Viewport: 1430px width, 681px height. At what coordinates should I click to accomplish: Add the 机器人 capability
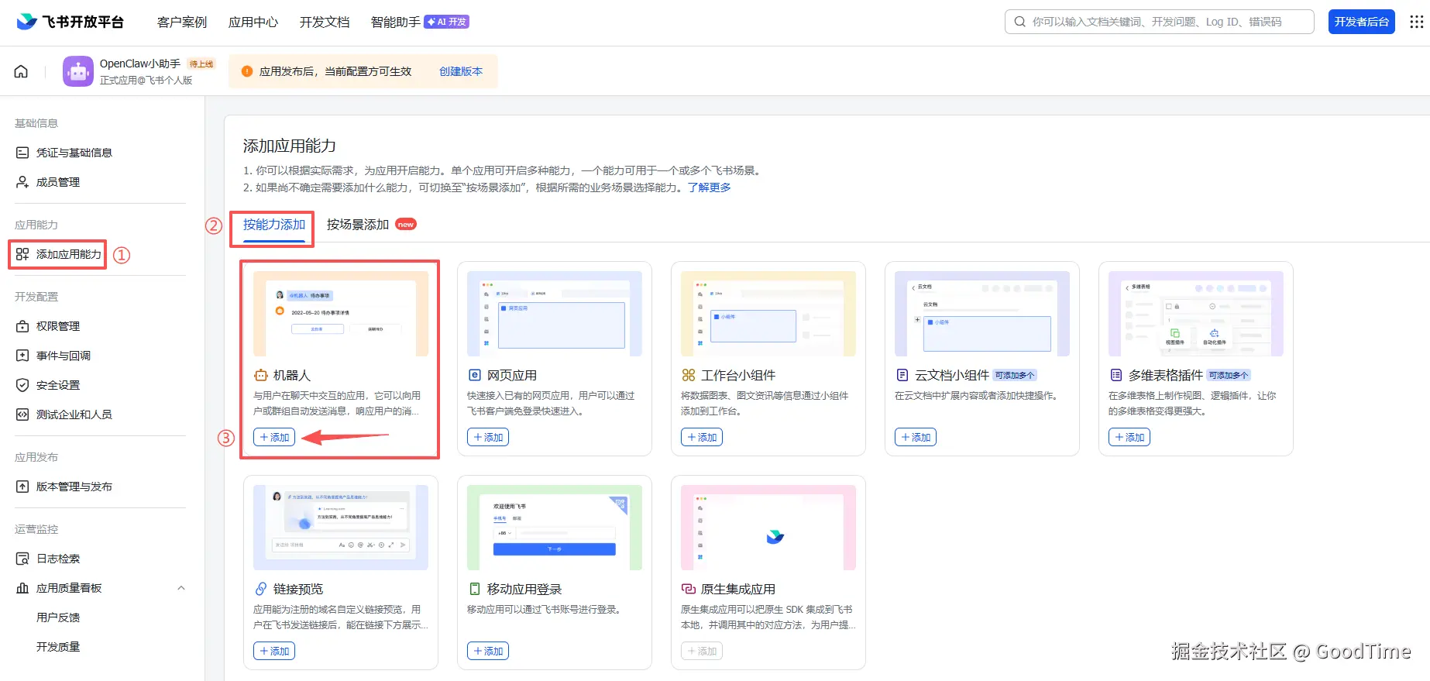coord(274,437)
